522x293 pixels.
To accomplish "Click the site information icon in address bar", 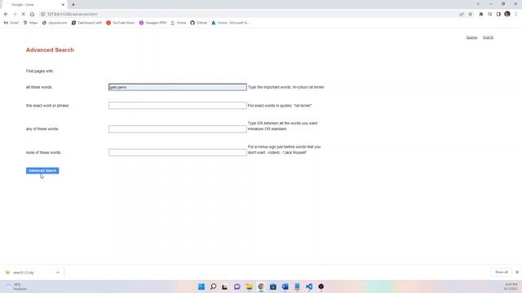I will pyautogui.click(x=43, y=15).
